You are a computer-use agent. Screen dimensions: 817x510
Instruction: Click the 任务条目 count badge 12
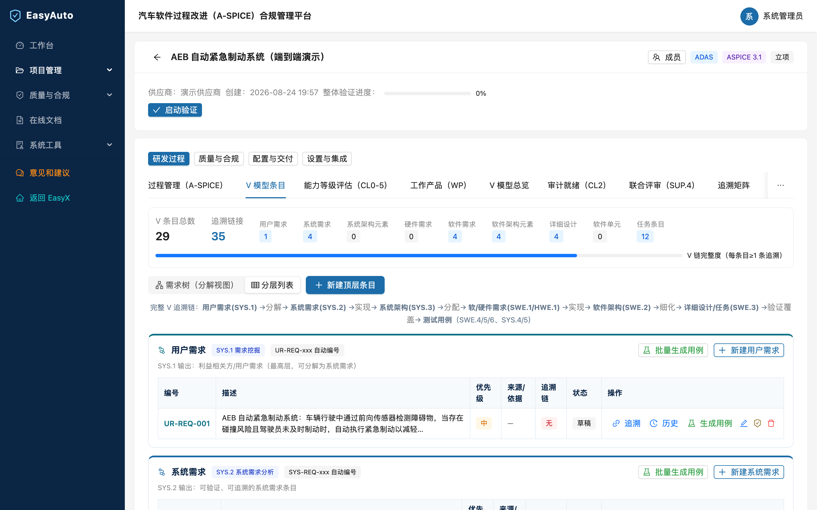coord(645,237)
